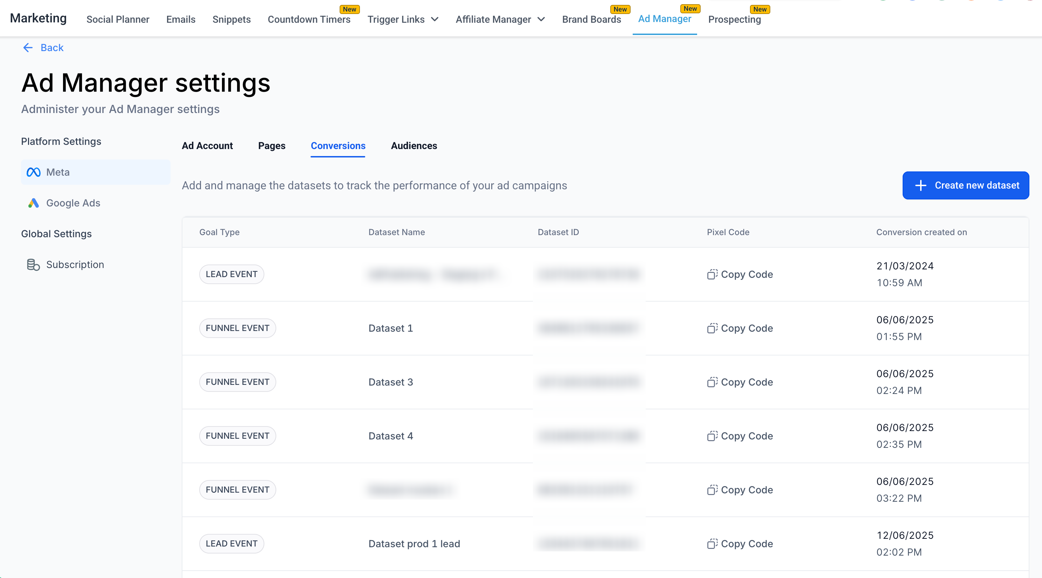Click copy icon for Dataset 3 row
Image resolution: width=1042 pixels, height=578 pixels.
tap(712, 382)
